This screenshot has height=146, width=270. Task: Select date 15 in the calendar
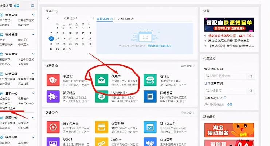(x=58, y=38)
